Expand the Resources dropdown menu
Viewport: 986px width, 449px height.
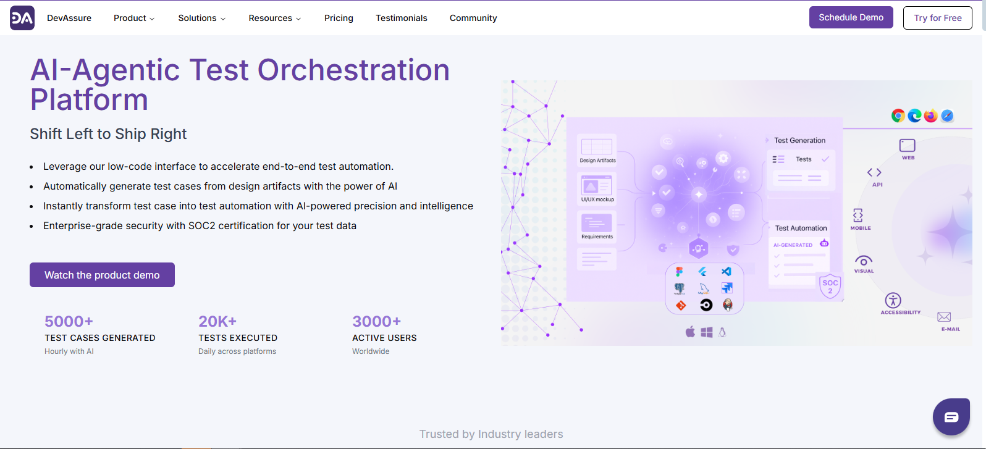tap(275, 18)
